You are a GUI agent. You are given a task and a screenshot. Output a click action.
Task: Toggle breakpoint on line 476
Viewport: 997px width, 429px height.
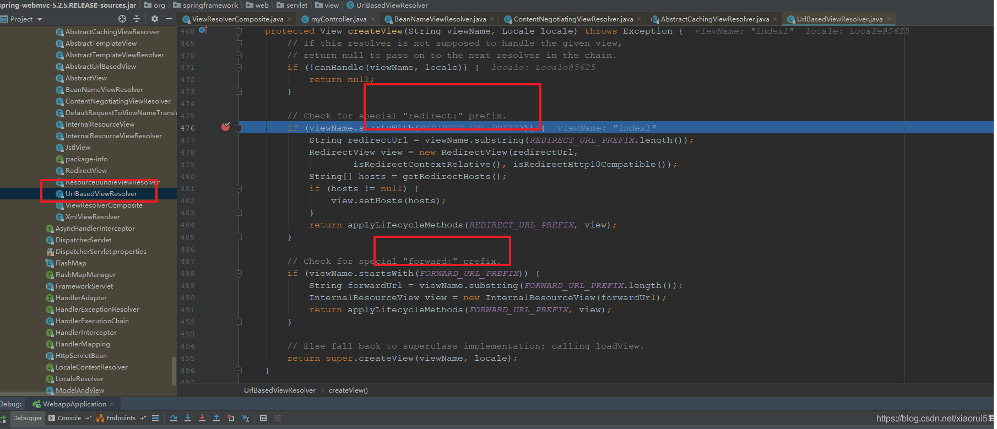coord(225,127)
